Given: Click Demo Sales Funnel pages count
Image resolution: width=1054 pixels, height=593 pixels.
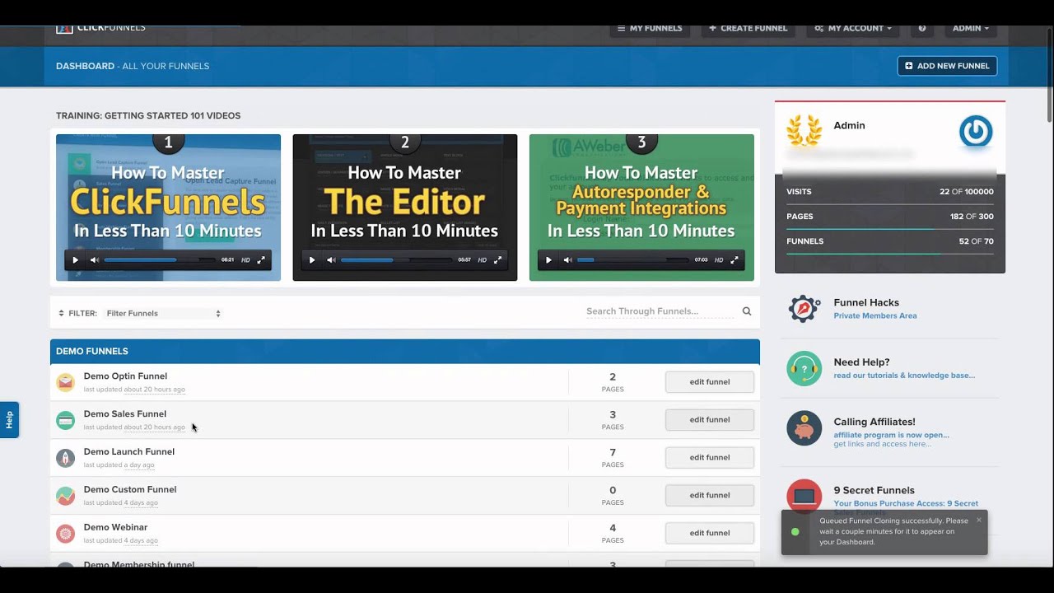Looking at the screenshot, I should [x=613, y=420].
